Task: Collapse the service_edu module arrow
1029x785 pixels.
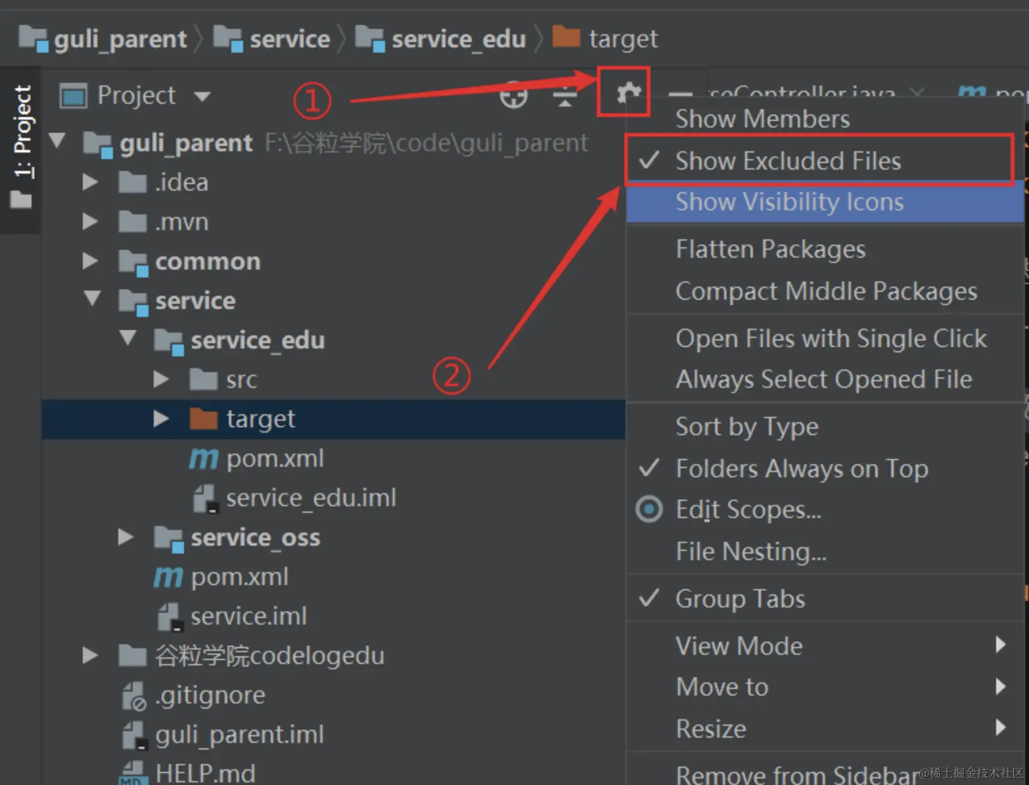Action: click(x=127, y=339)
